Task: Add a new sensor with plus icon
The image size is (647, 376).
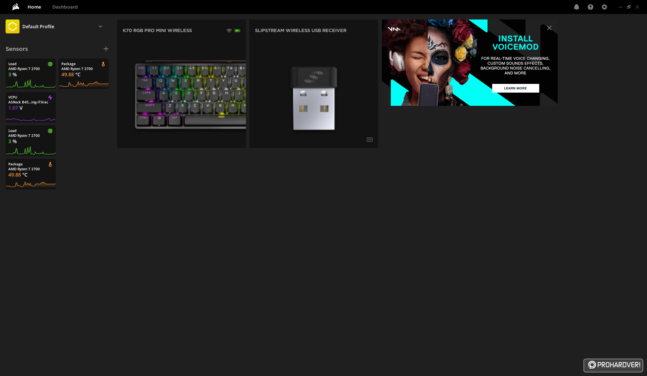Action: point(106,49)
